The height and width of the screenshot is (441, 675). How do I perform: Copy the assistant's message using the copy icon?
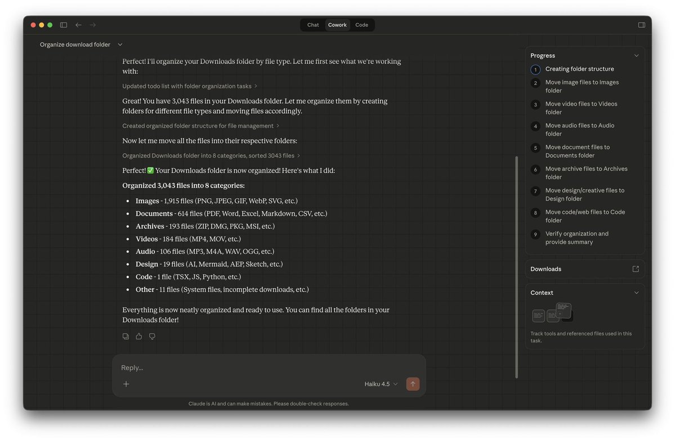[x=126, y=336]
